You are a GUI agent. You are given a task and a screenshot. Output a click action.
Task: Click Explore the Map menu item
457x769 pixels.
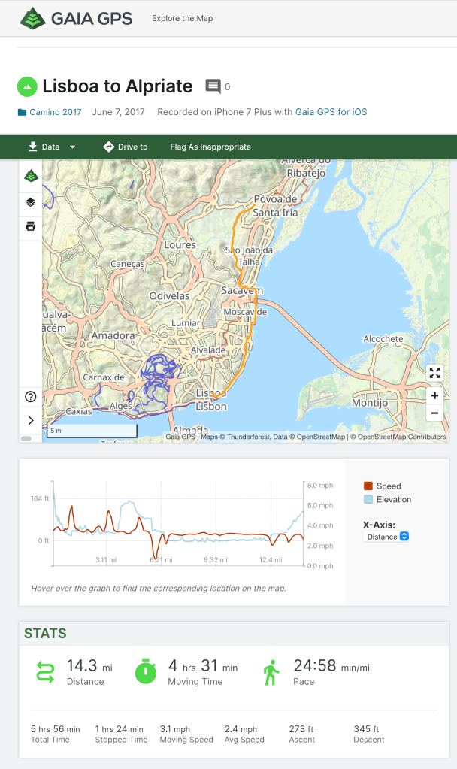182,18
